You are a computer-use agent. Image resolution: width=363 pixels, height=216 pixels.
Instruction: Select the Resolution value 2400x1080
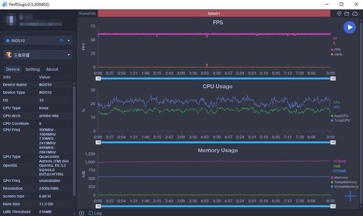click(x=49, y=188)
